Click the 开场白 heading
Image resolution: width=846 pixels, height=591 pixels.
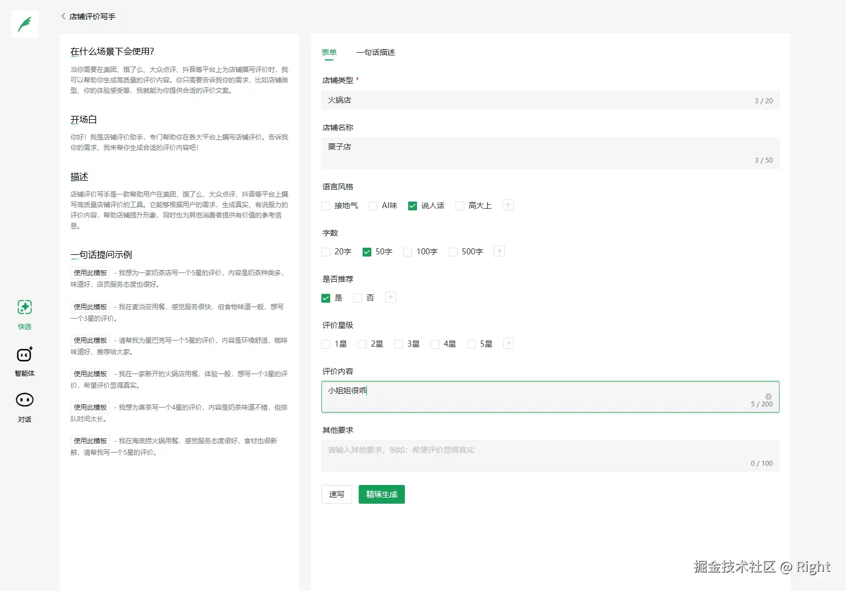point(84,119)
